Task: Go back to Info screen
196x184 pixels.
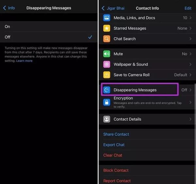Action: click(x=9, y=8)
